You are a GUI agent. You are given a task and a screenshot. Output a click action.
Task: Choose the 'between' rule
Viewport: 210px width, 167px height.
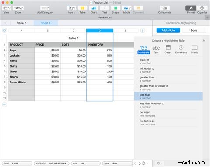(x=168, y=114)
